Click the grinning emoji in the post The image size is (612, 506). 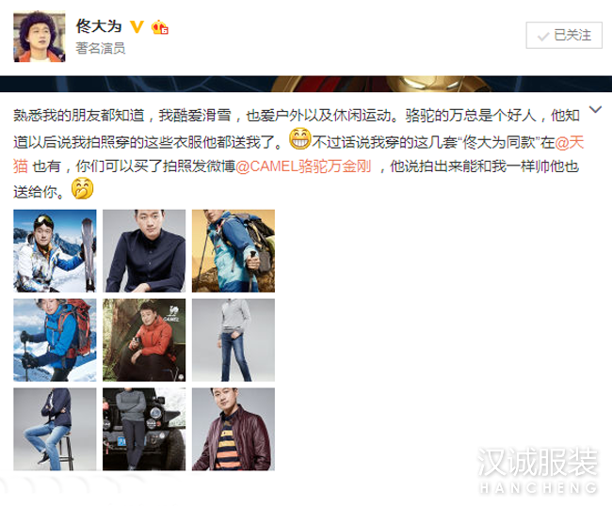coord(299,139)
